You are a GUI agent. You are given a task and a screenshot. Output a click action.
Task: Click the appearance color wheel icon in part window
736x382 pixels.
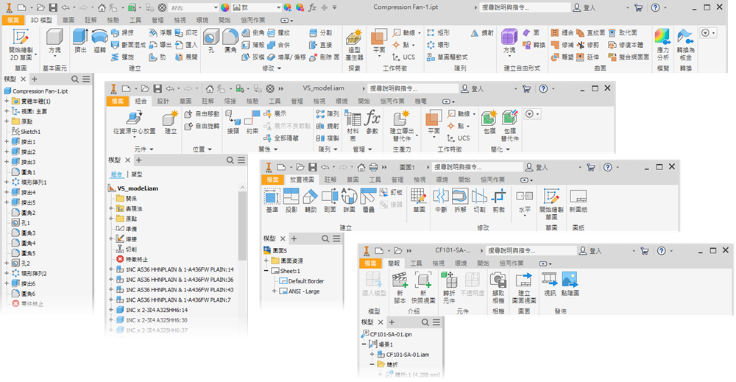click(225, 7)
